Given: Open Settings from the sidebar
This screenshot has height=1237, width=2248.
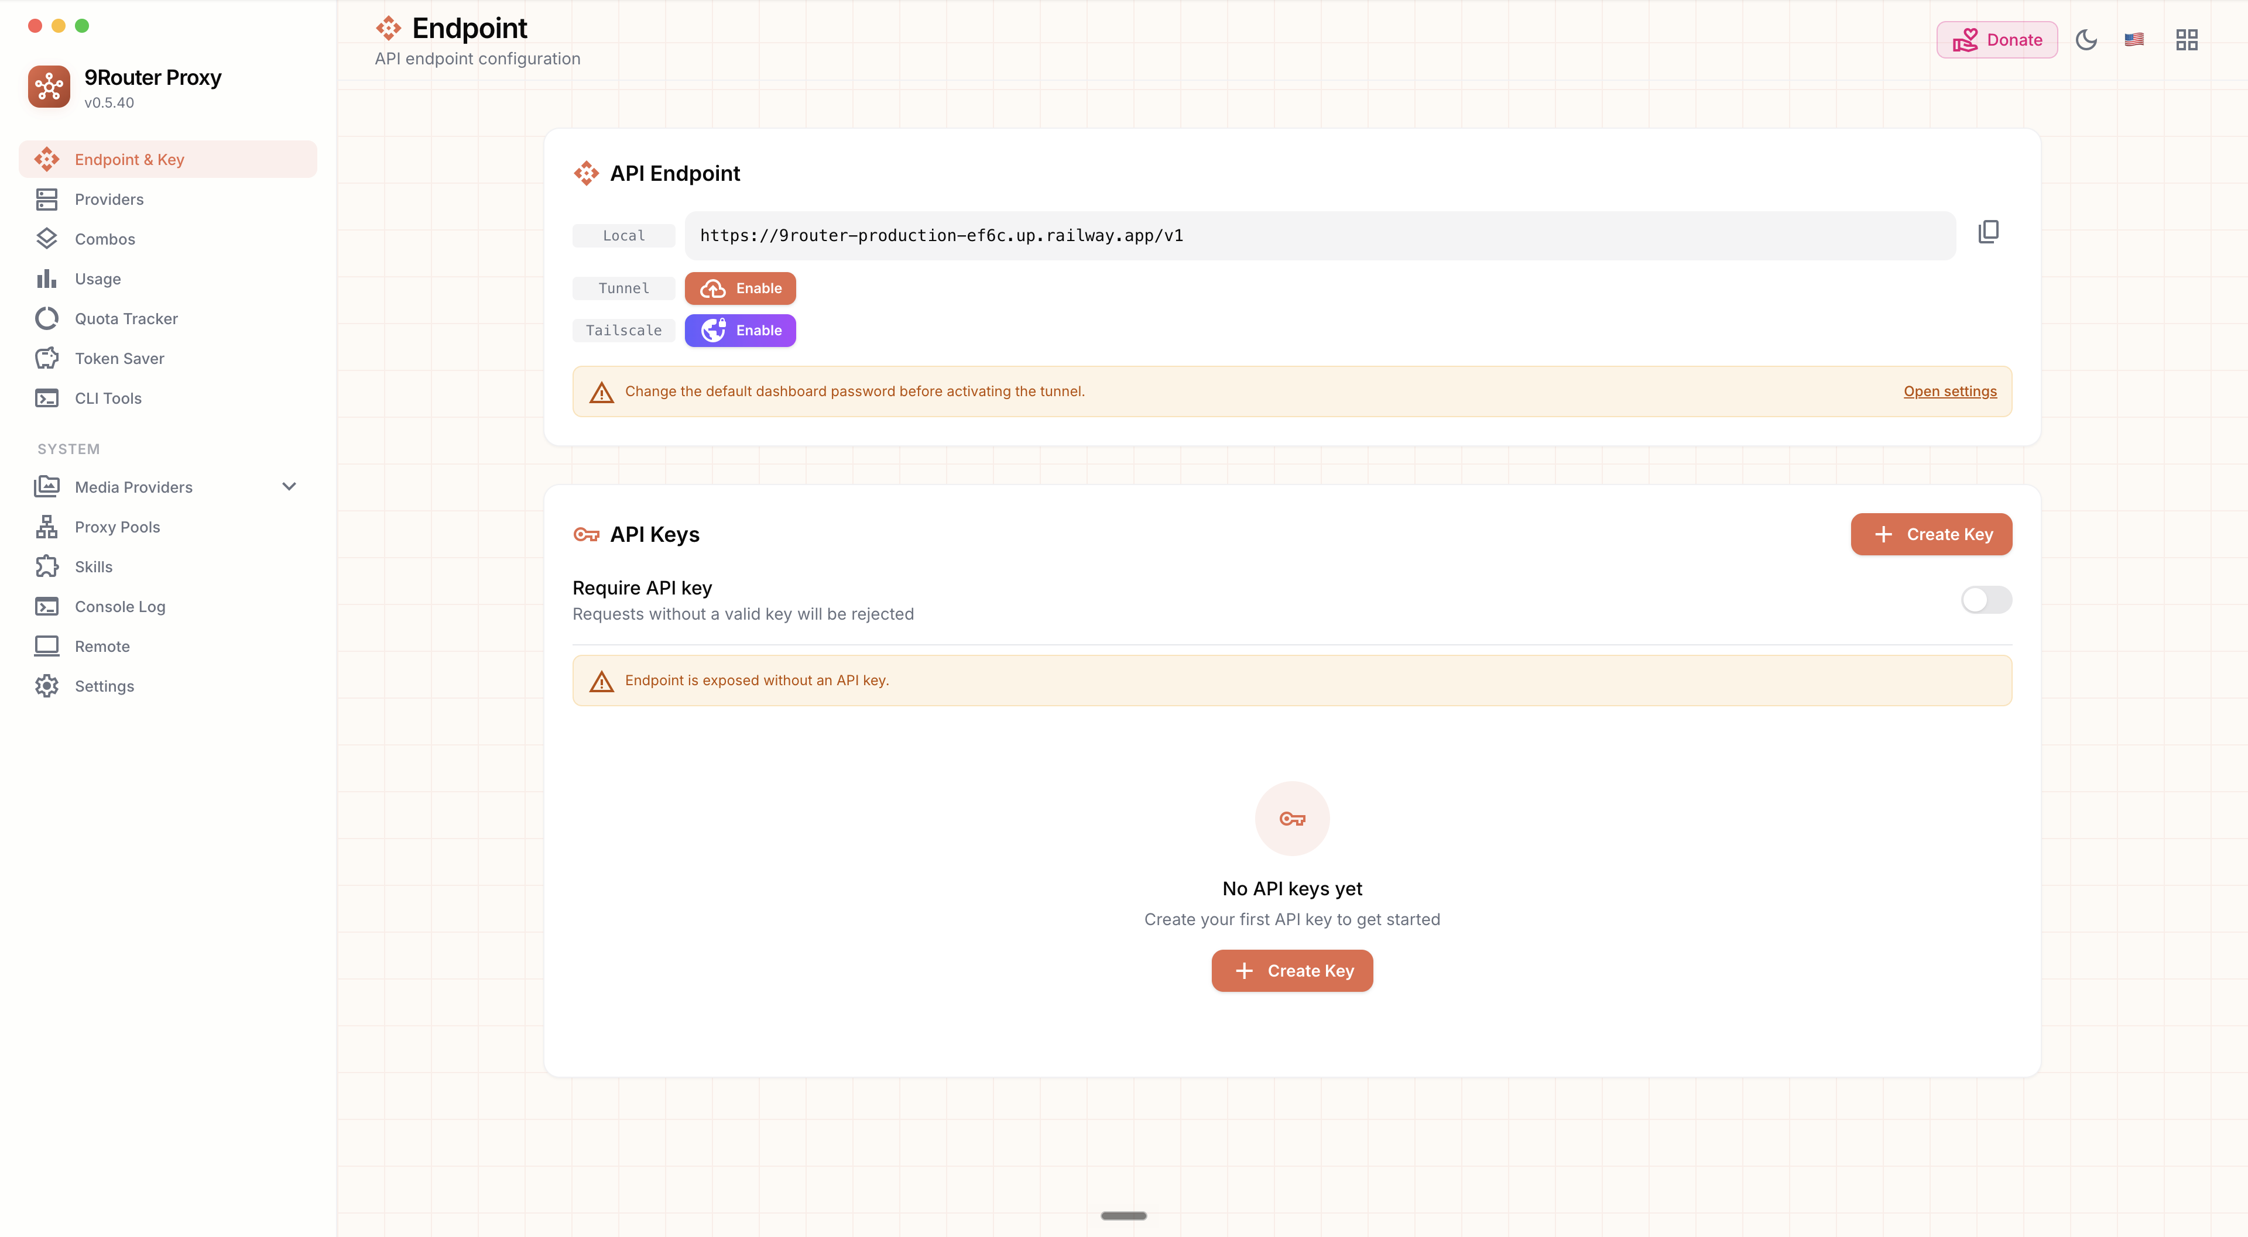Looking at the screenshot, I should (x=167, y=686).
